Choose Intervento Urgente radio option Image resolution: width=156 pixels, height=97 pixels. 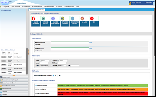tap(36, 89)
